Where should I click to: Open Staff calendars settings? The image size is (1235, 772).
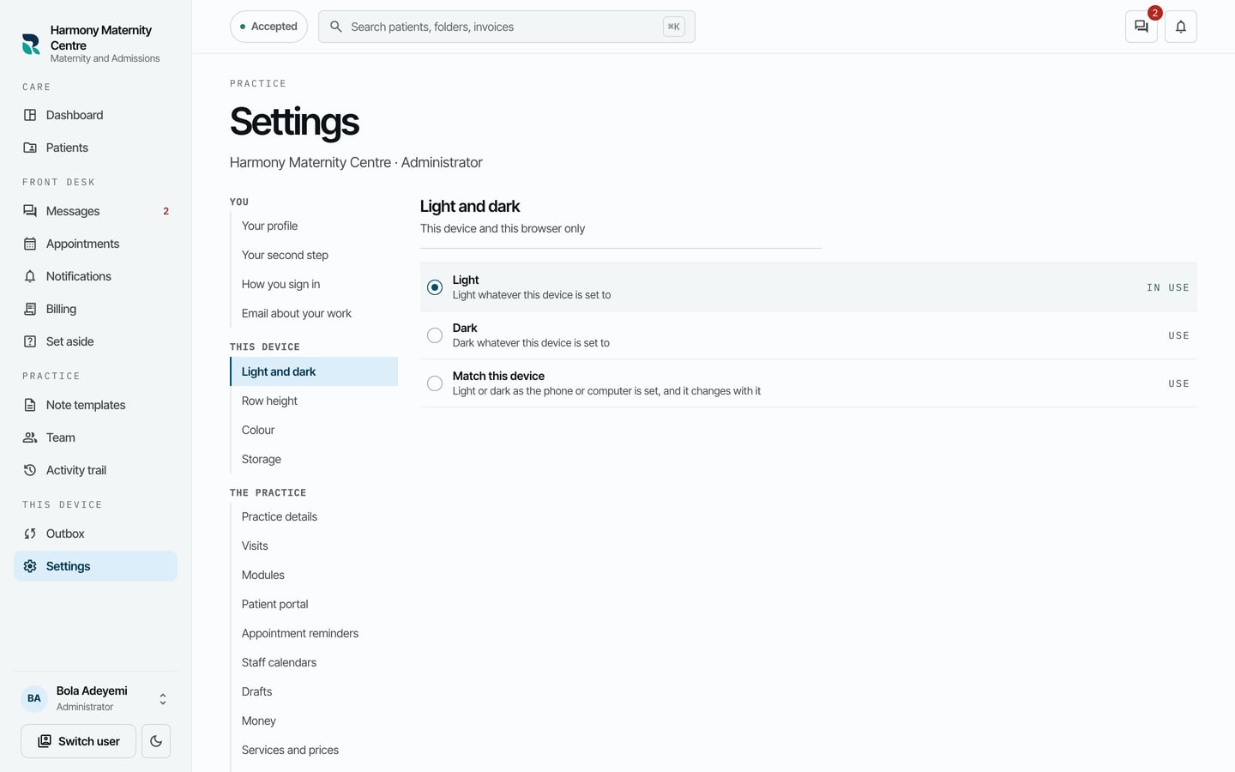click(314, 662)
